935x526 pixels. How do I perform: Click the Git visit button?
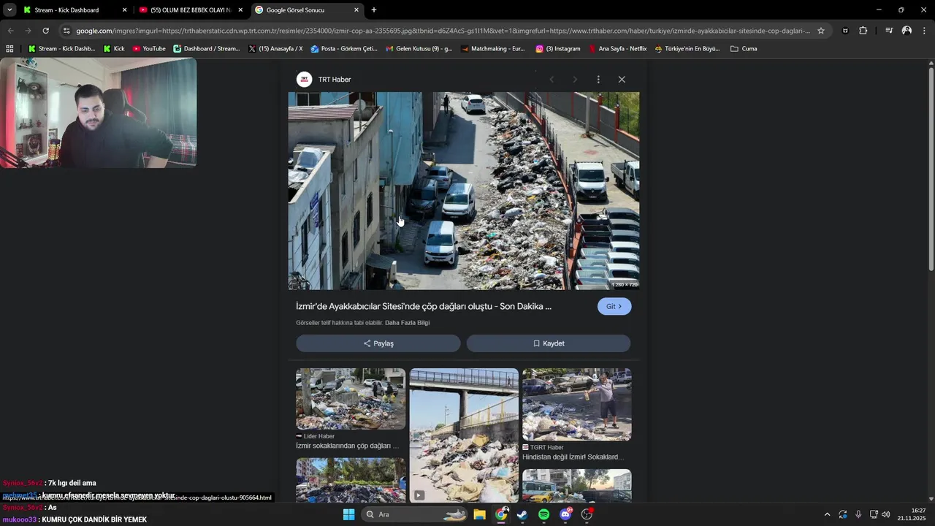pyautogui.click(x=614, y=306)
